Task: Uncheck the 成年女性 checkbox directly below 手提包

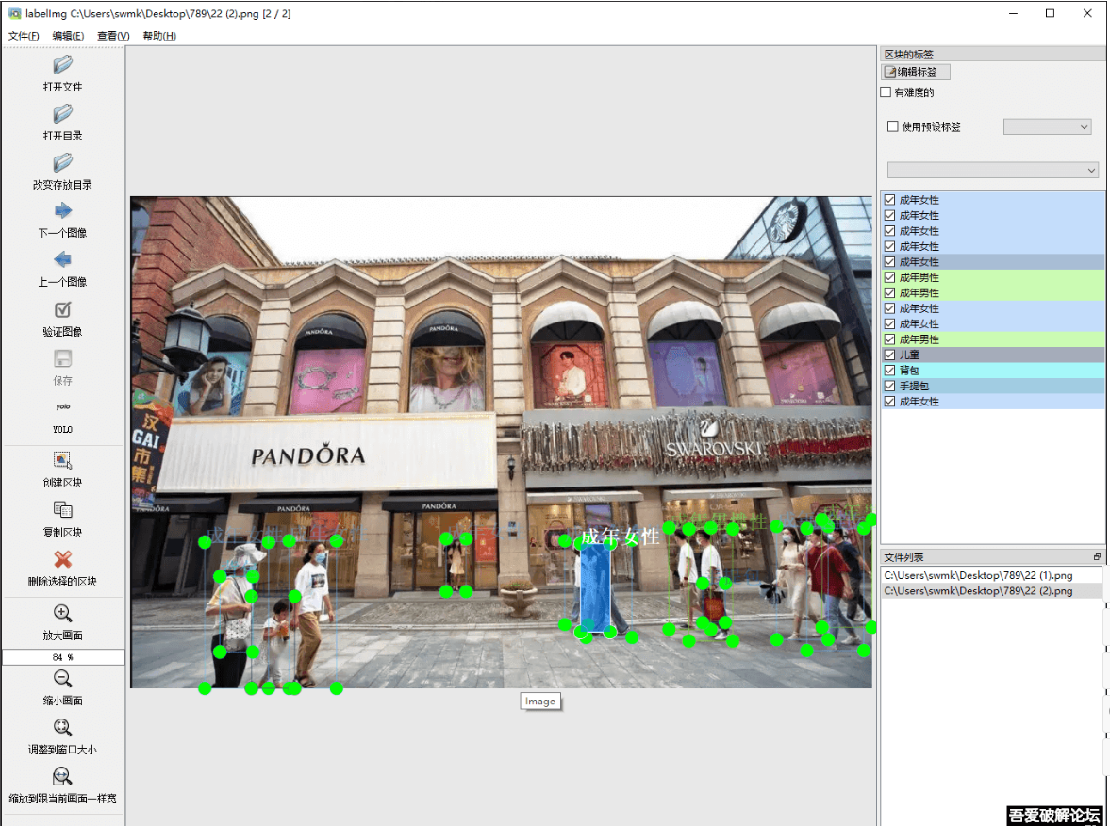Action: pos(890,402)
